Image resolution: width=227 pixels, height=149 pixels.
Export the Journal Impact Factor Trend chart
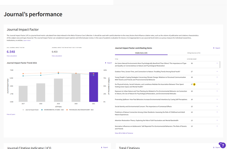108,63
